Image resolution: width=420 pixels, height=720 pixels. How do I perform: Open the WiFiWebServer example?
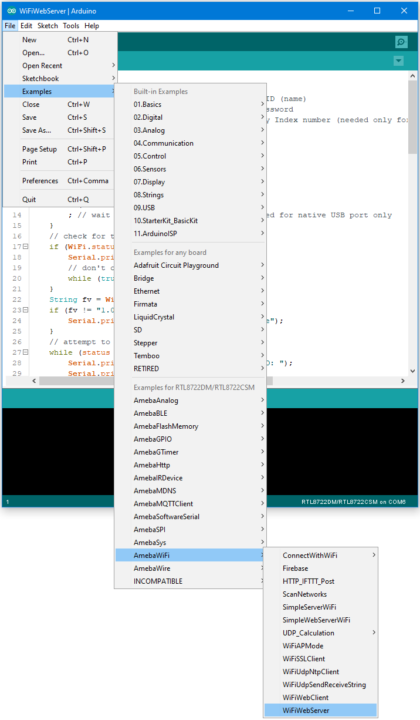(320, 711)
